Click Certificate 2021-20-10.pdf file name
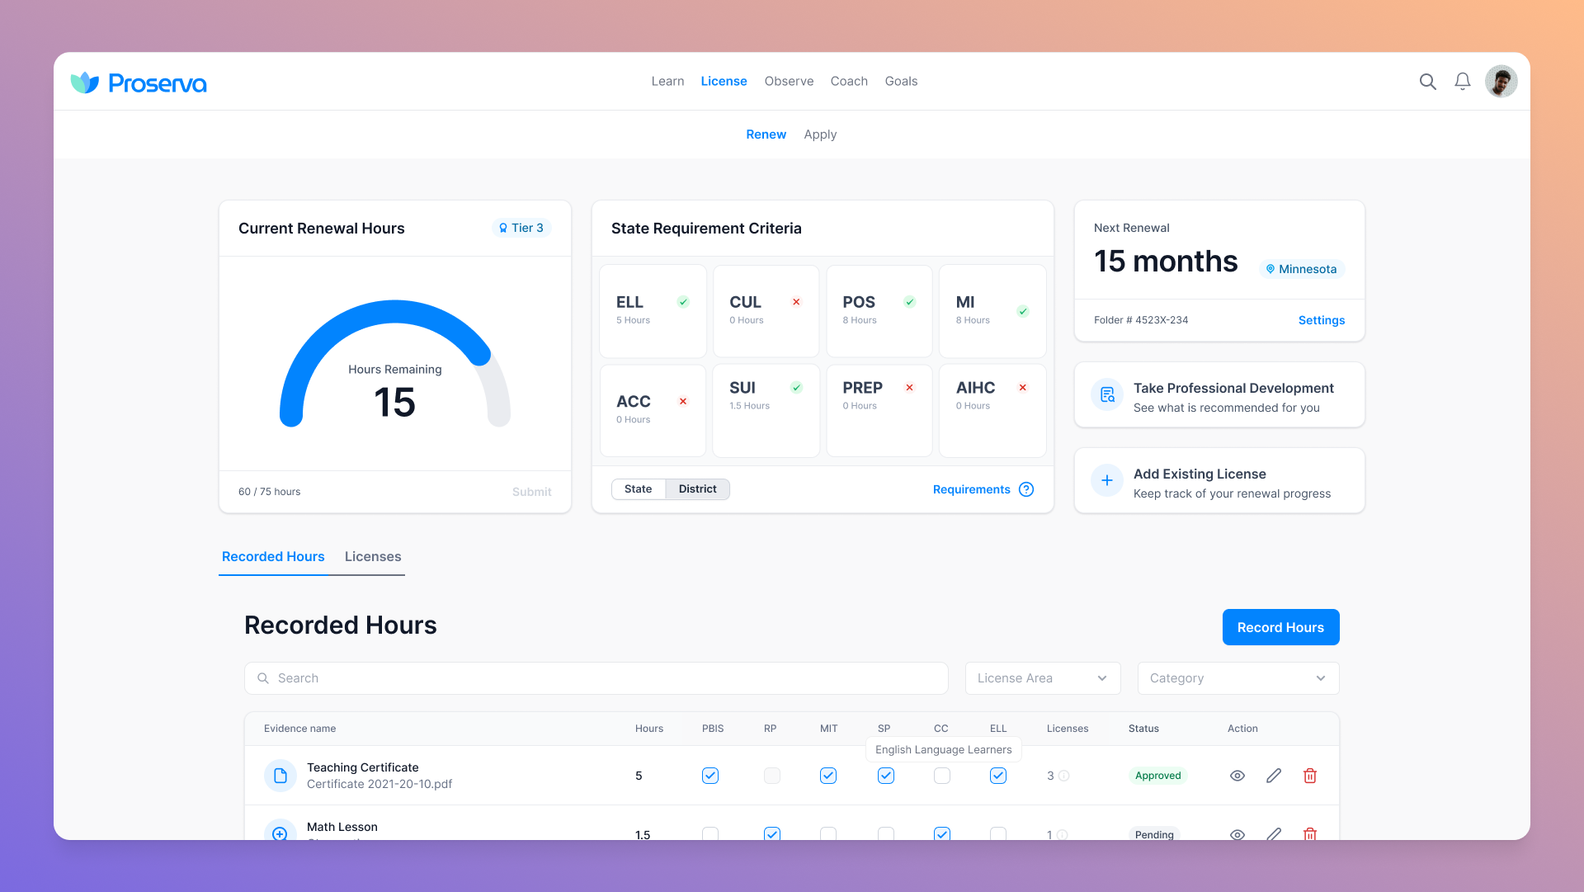The height and width of the screenshot is (892, 1584). click(379, 784)
